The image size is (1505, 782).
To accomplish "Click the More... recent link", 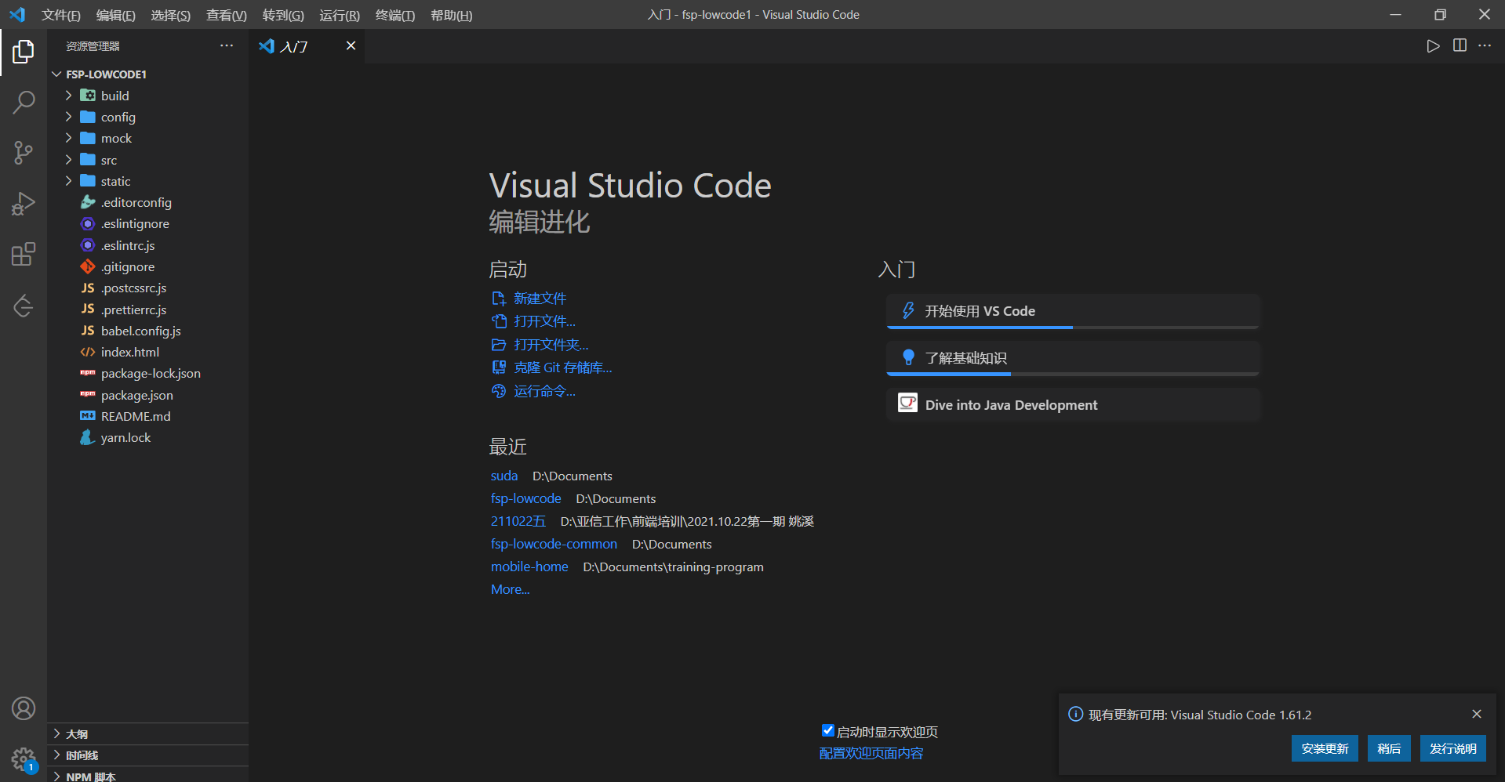I will [x=511, y=589].
